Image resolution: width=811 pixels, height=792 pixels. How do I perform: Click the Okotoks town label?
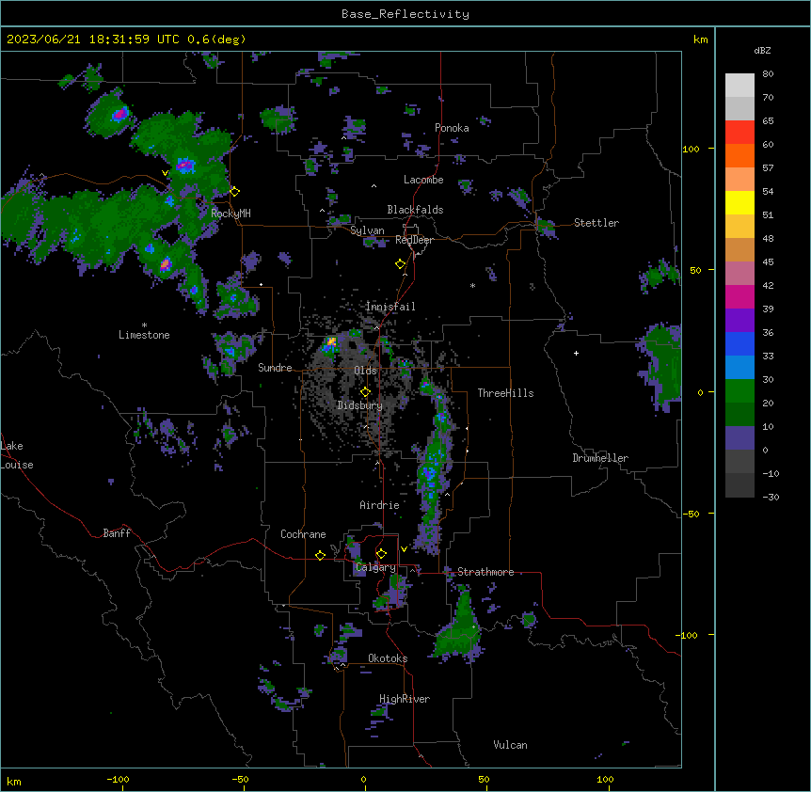tap(388, 658)
